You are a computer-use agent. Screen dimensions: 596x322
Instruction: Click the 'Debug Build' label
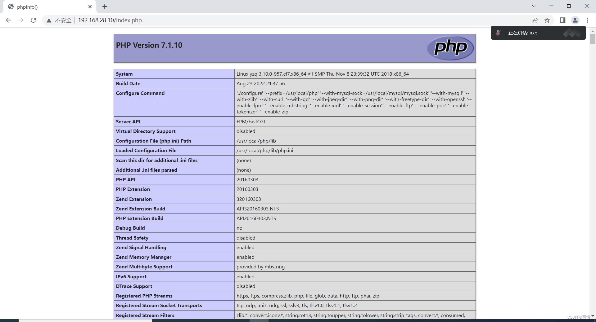pos(130,228)
